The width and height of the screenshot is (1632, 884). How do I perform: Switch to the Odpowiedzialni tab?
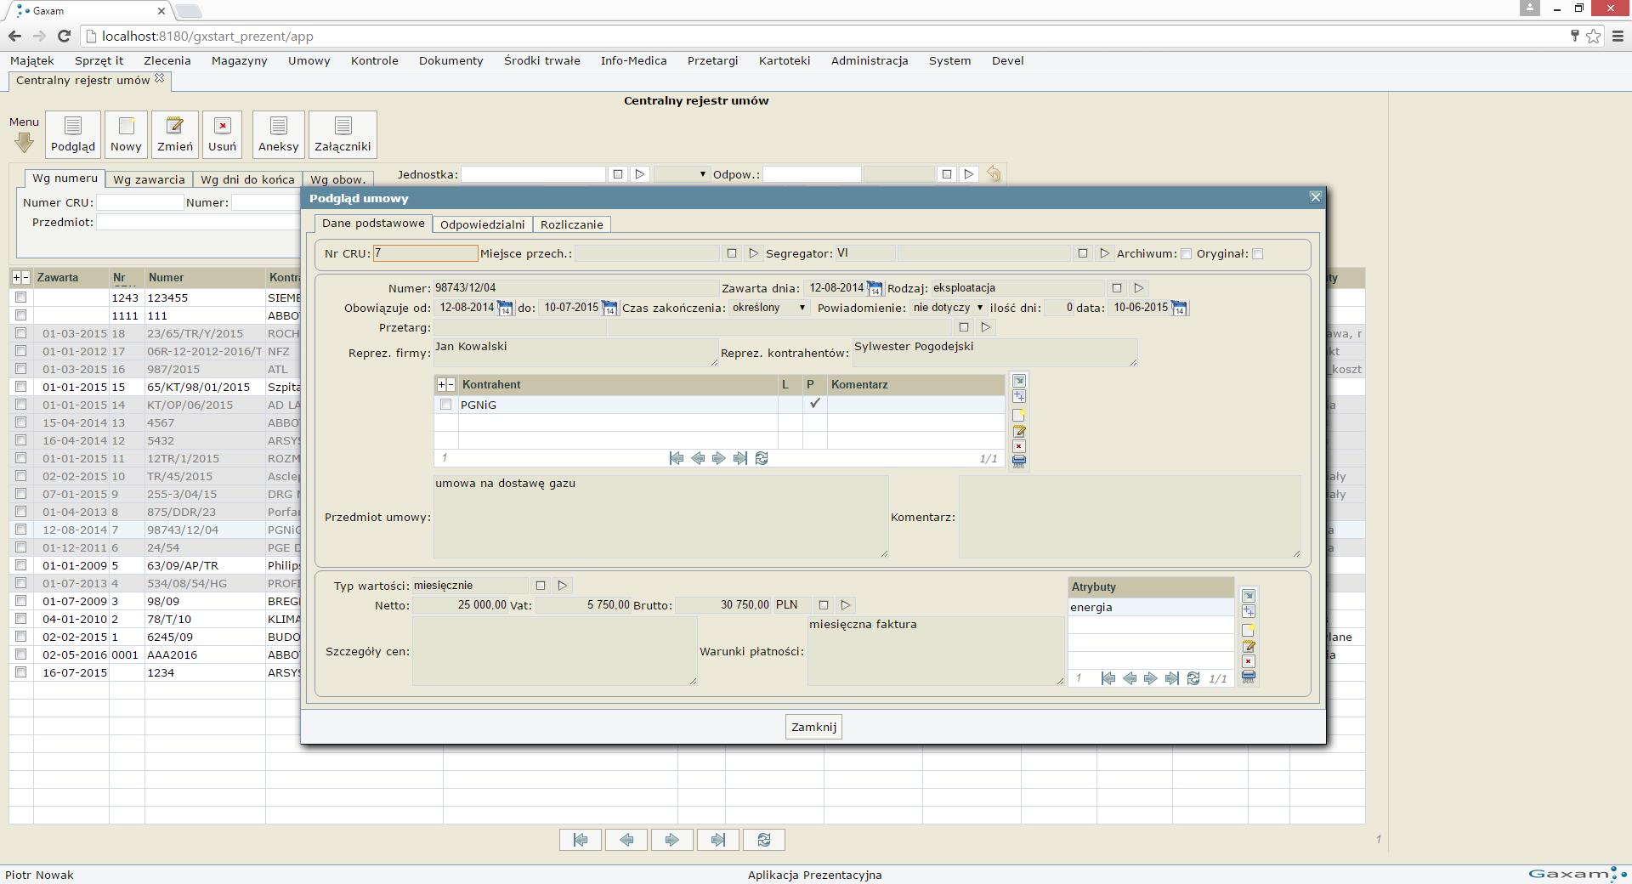point(482,224)
